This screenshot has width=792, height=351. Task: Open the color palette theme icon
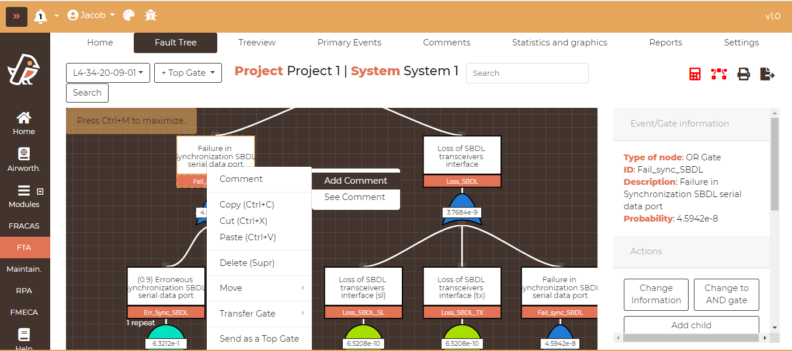pyautogui.click(x=129, y=15)
